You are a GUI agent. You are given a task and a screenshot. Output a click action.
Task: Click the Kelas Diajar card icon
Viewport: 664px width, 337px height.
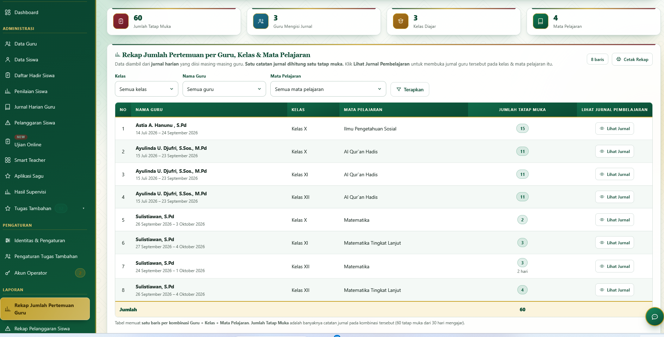coord(401,21)
